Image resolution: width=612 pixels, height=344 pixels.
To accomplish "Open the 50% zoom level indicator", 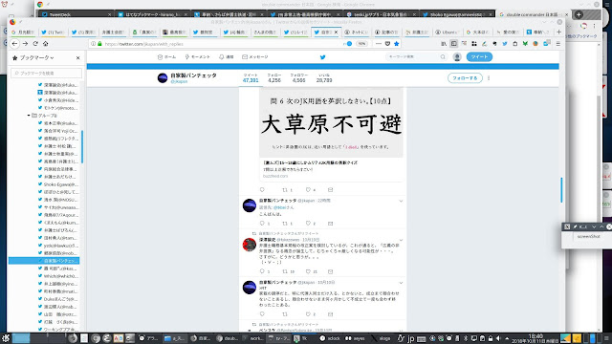I will [361, 44].
